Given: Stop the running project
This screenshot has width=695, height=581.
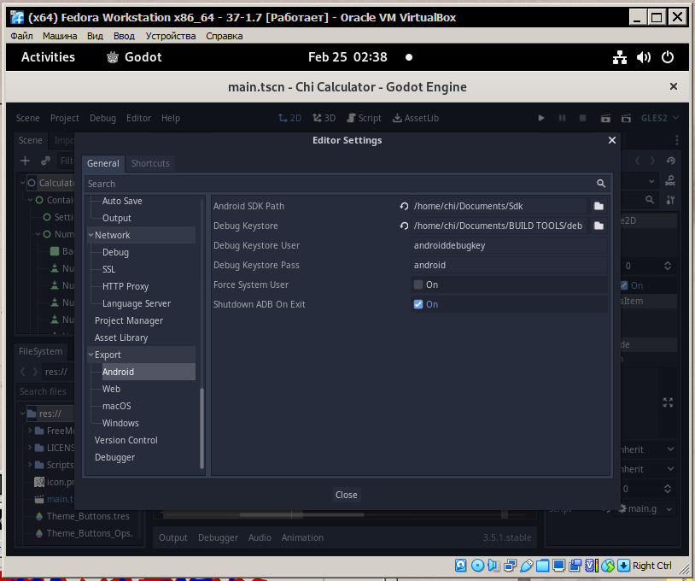Looking at the screenshot, I should 583,118.
